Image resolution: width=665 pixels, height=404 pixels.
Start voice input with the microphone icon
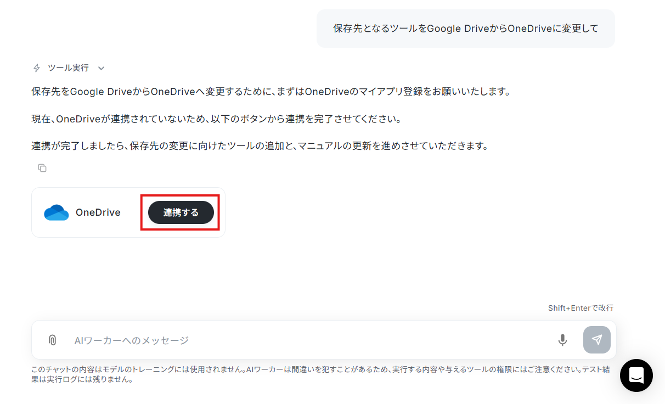(x=562, y=340)
